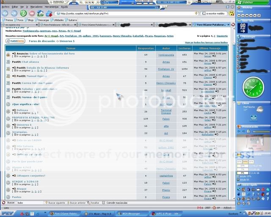Click the Gmail notifier icon in status bar
271x217 pixels.
click(199, 208)
